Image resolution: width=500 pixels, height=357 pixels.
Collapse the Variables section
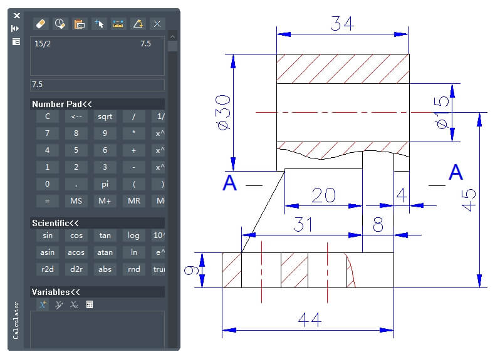click(56, 292)
